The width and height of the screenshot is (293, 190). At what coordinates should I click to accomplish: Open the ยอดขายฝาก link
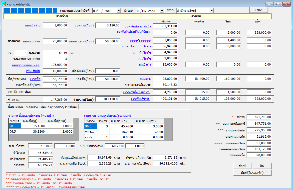click(x=31, y=41)
